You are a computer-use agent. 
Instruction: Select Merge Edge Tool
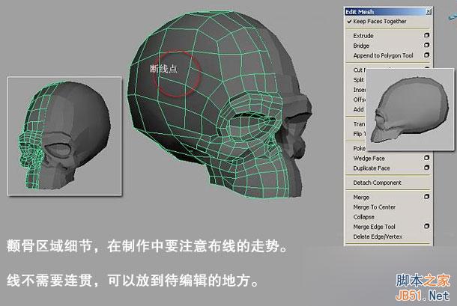click(374, 227)
